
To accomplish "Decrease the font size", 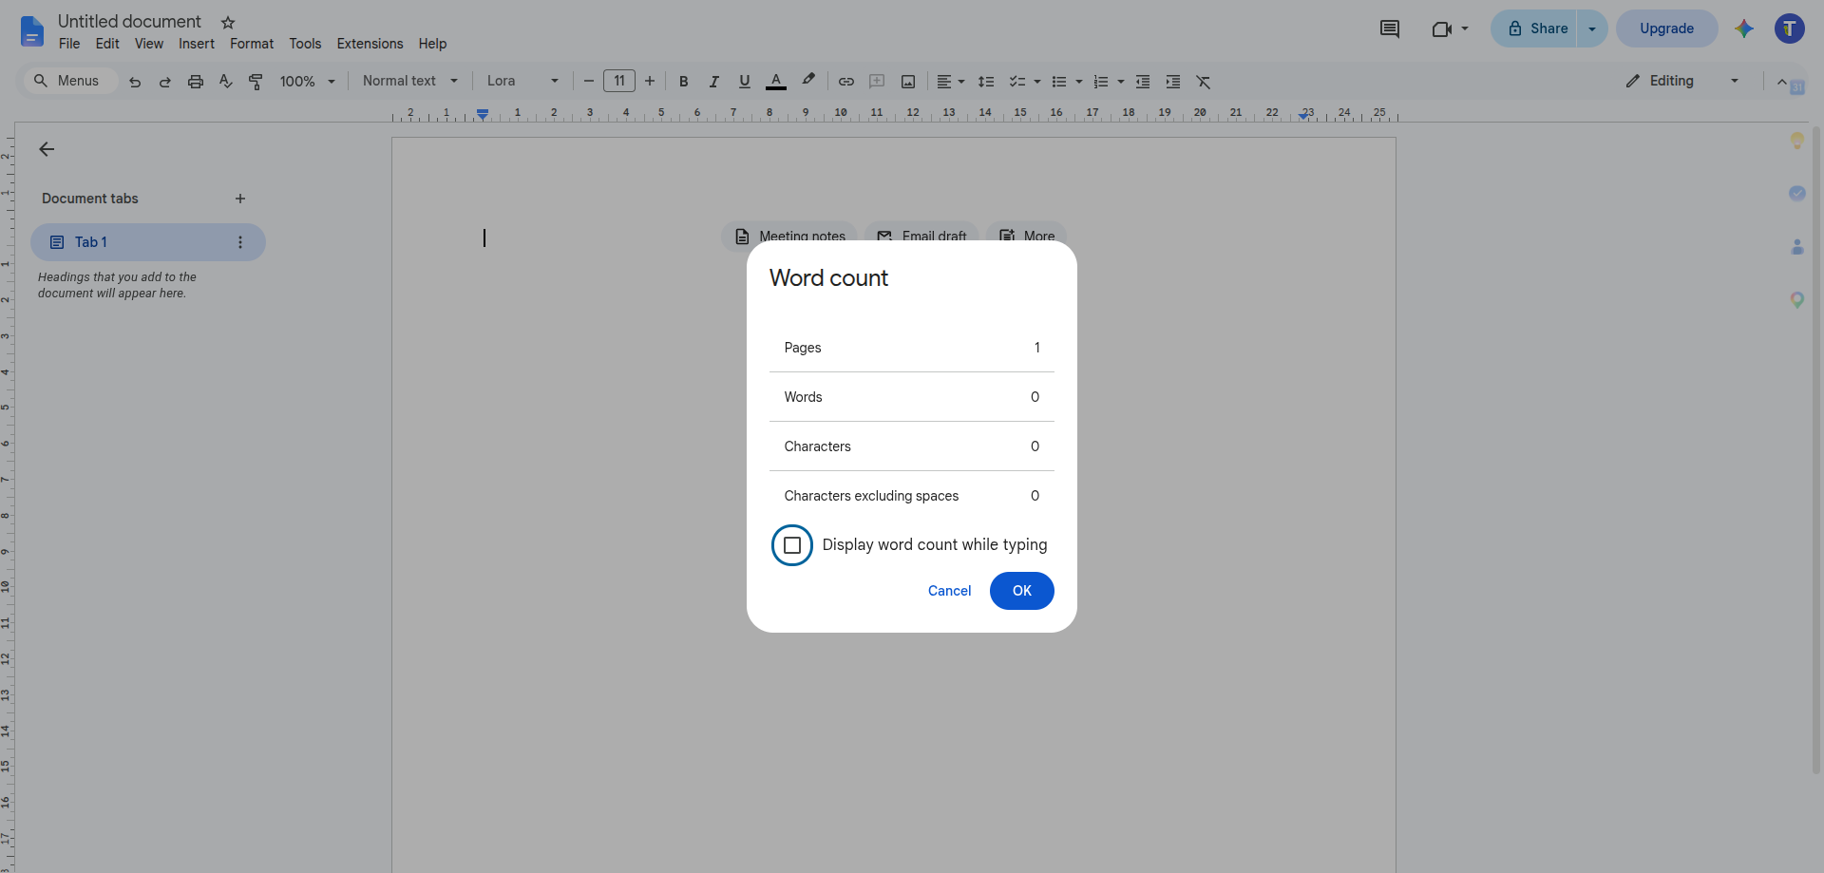I will [589, 82].
